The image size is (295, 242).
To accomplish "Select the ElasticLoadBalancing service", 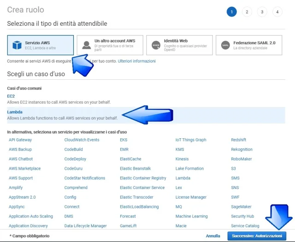I will [139, 207].
